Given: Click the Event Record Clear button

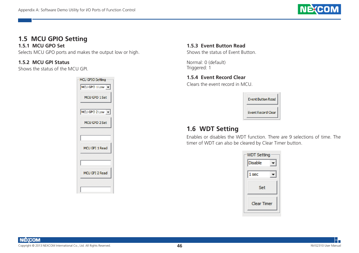Looking at the screenshot, I should click(x=262, y=113).
